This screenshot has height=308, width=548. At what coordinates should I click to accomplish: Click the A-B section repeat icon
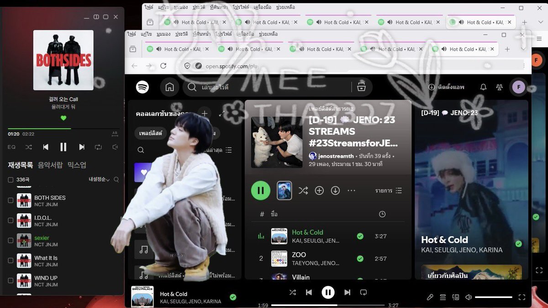115,134
